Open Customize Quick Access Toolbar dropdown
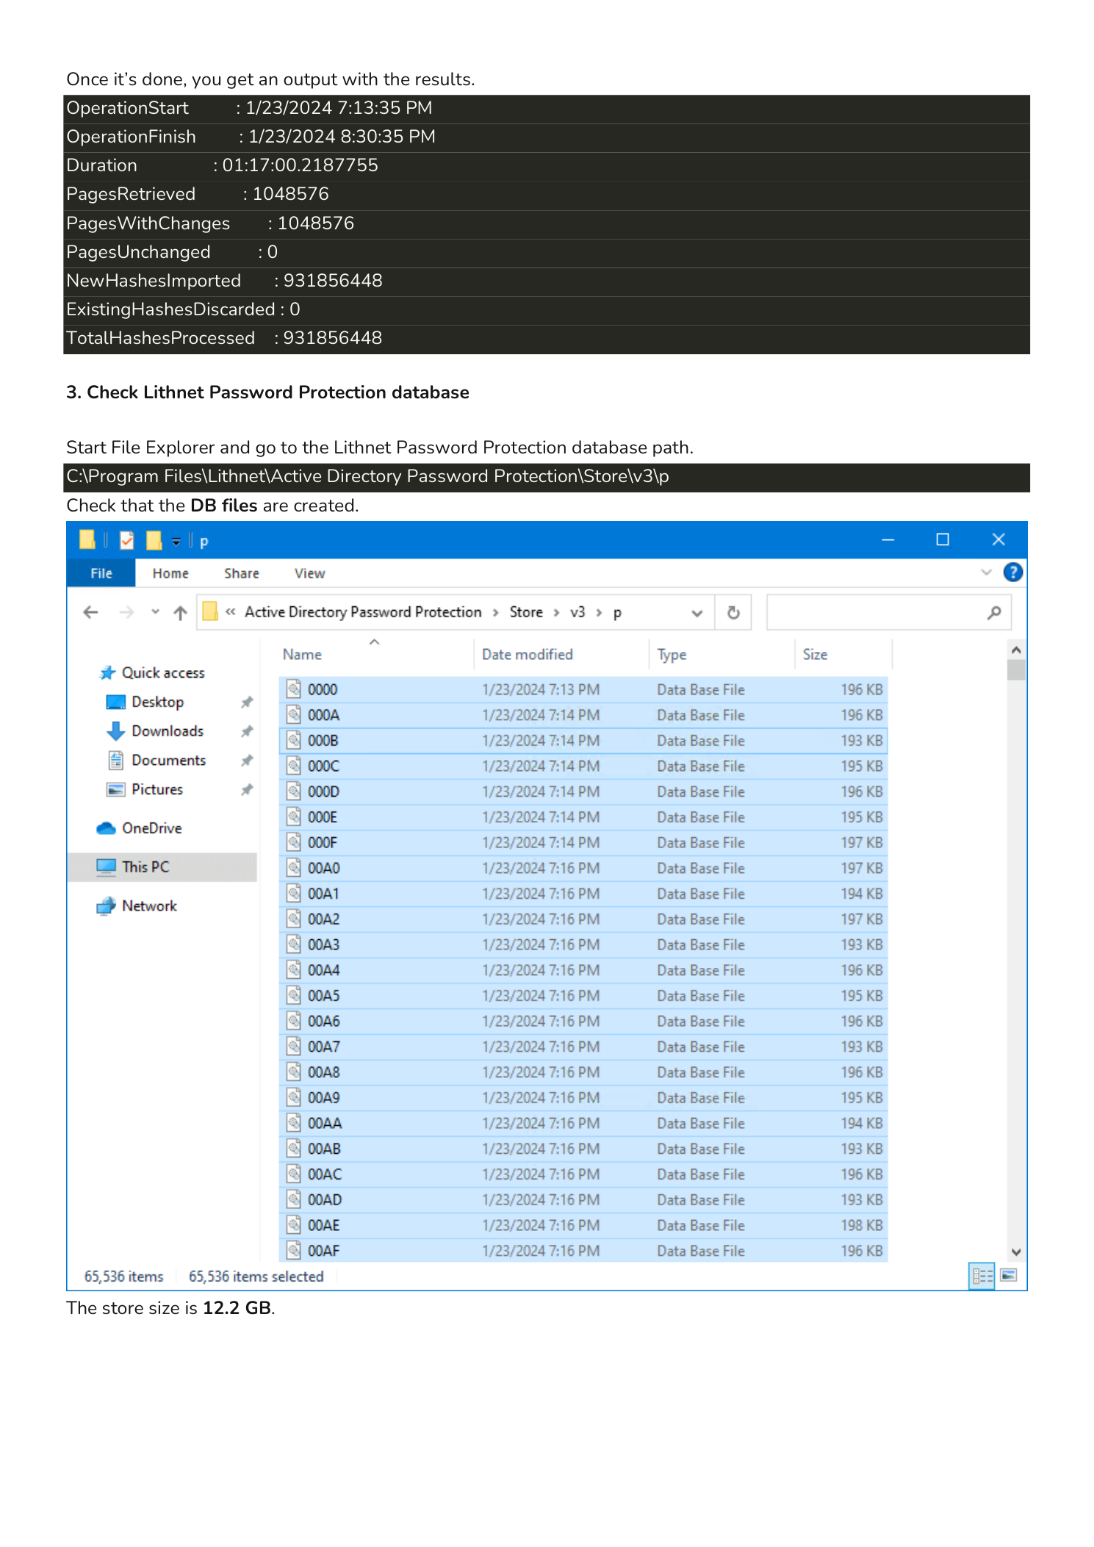Screen dimensions: 1094x1547 (176, 542)
